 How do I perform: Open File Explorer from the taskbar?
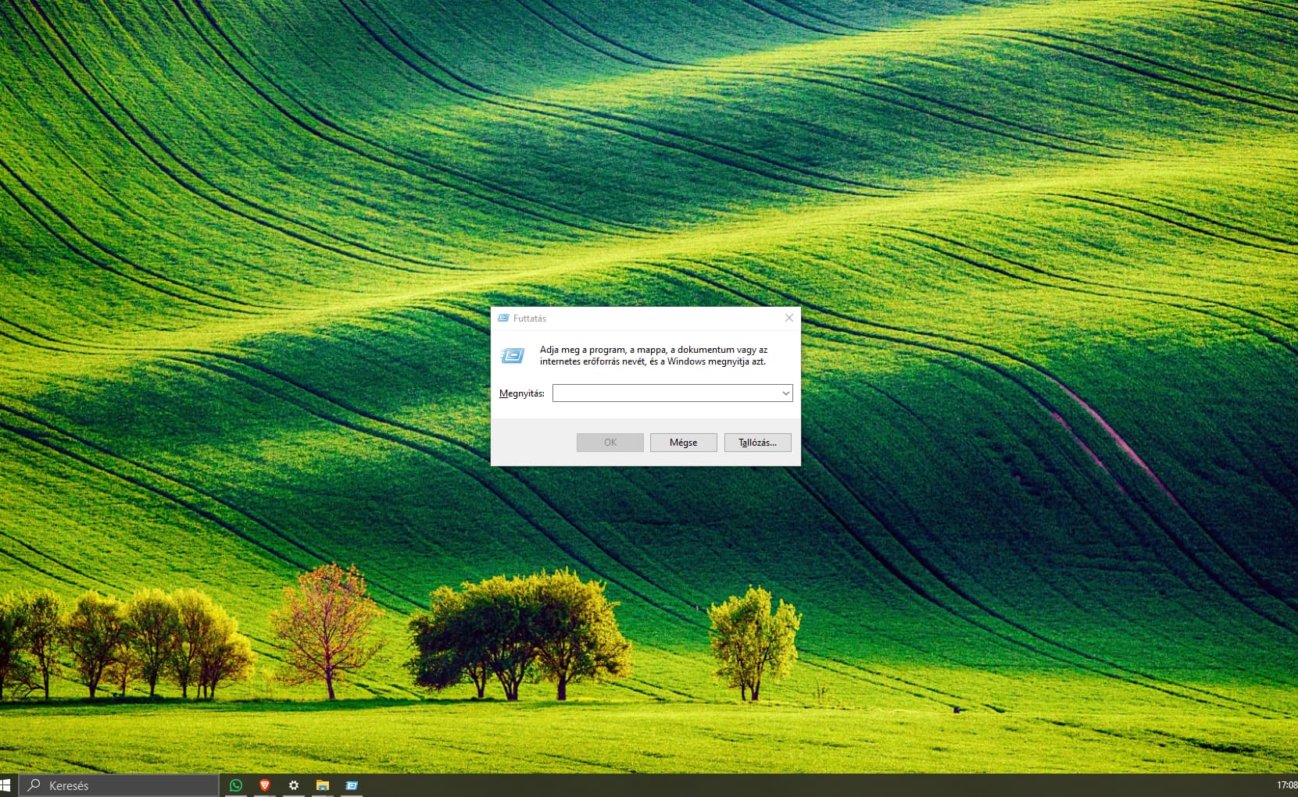pos(323,785)
